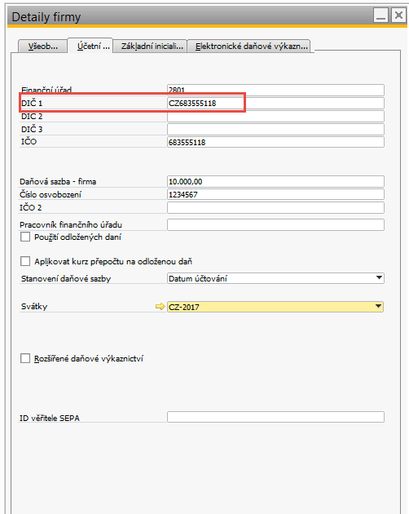Click the yellow link arrow beside Svátky

pyautogui.click(x=161, y=307)
